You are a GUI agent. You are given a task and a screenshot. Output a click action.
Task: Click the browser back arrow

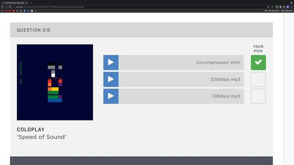click(x=2, y=7)
